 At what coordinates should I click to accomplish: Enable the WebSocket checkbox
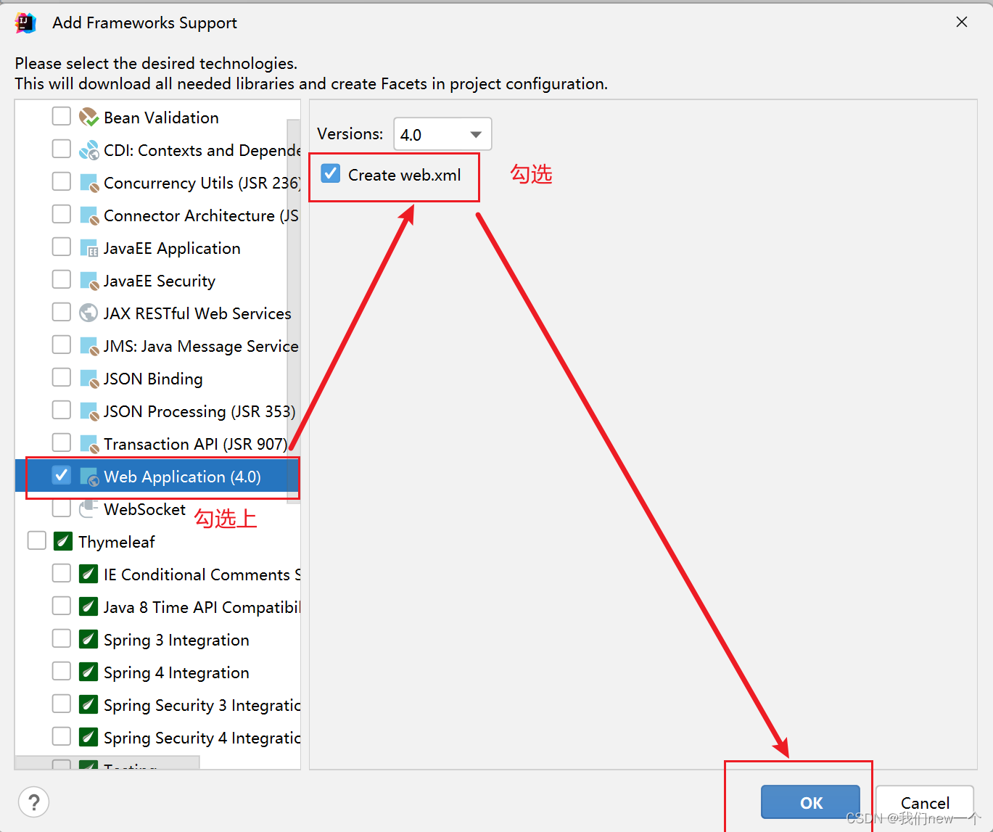point(62,508)
